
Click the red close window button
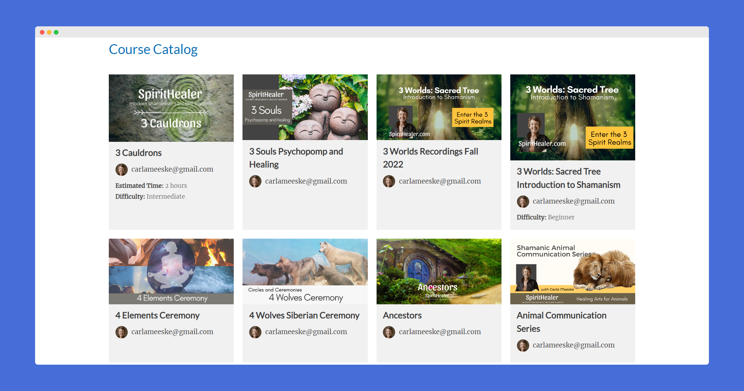click(42, 32)
